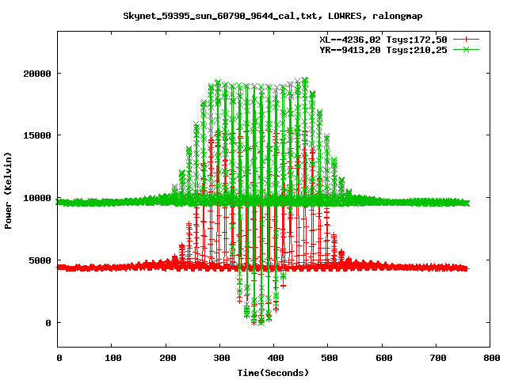Click the Power (Kelvin) y-axis label
This screenshot has width=507, height=380.
[x=8, y=191]
